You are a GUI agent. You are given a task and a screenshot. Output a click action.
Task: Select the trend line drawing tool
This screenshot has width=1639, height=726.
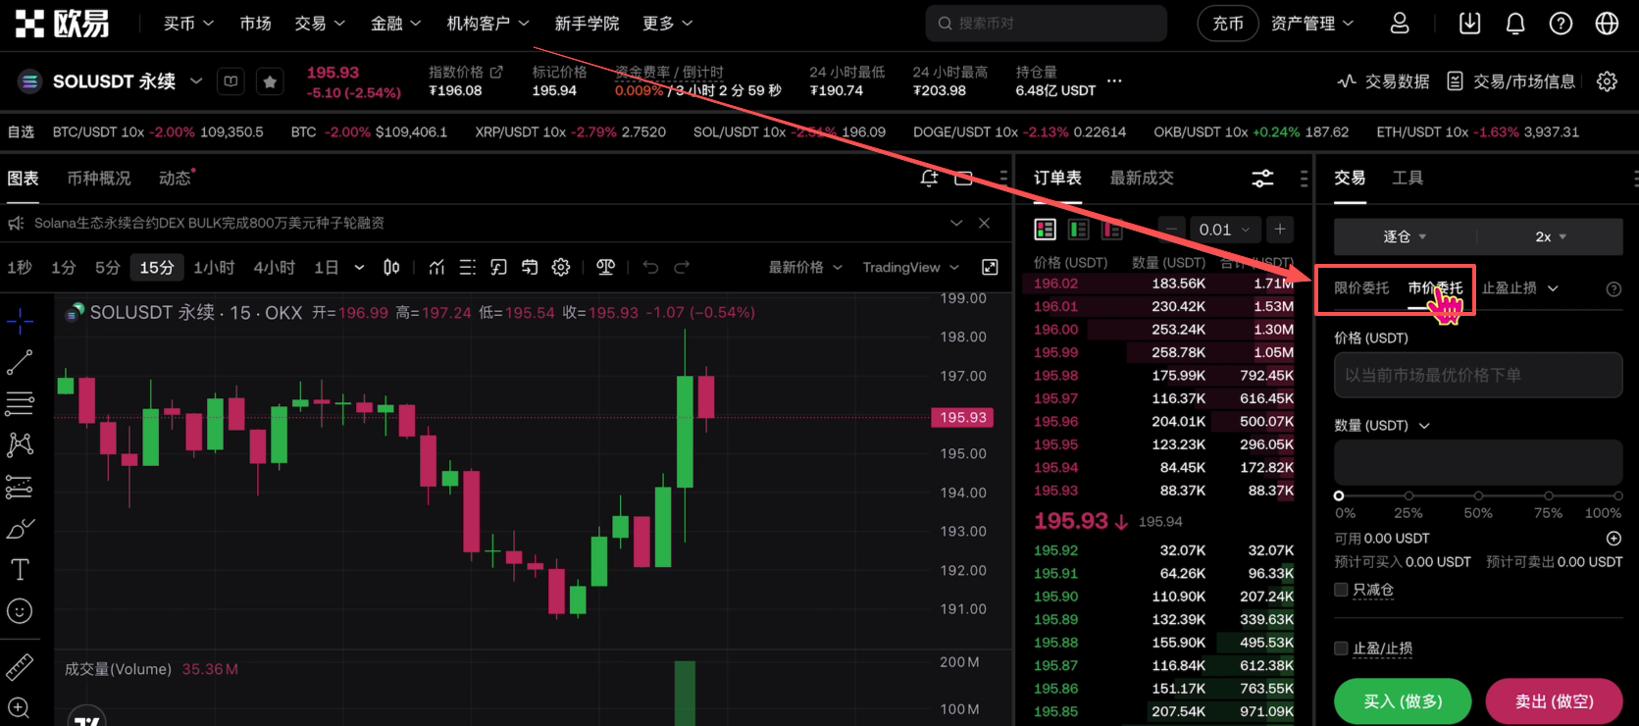[20, 363]
